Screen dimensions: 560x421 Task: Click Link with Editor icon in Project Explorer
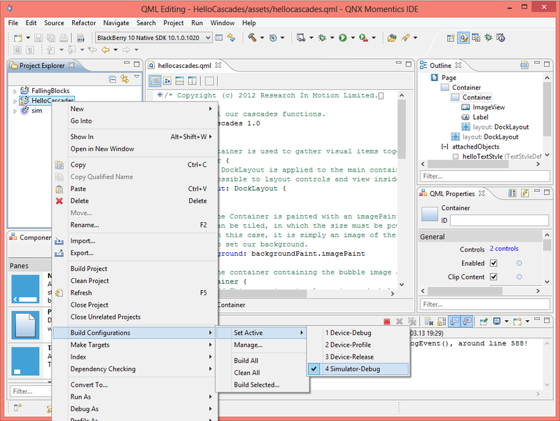[125, 79]
